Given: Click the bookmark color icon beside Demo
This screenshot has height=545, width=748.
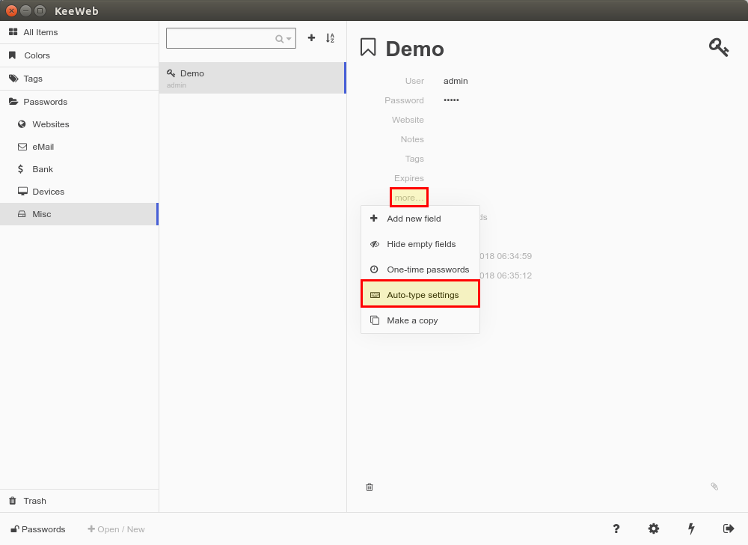Looking at the screenshot, I should [368, 47].
